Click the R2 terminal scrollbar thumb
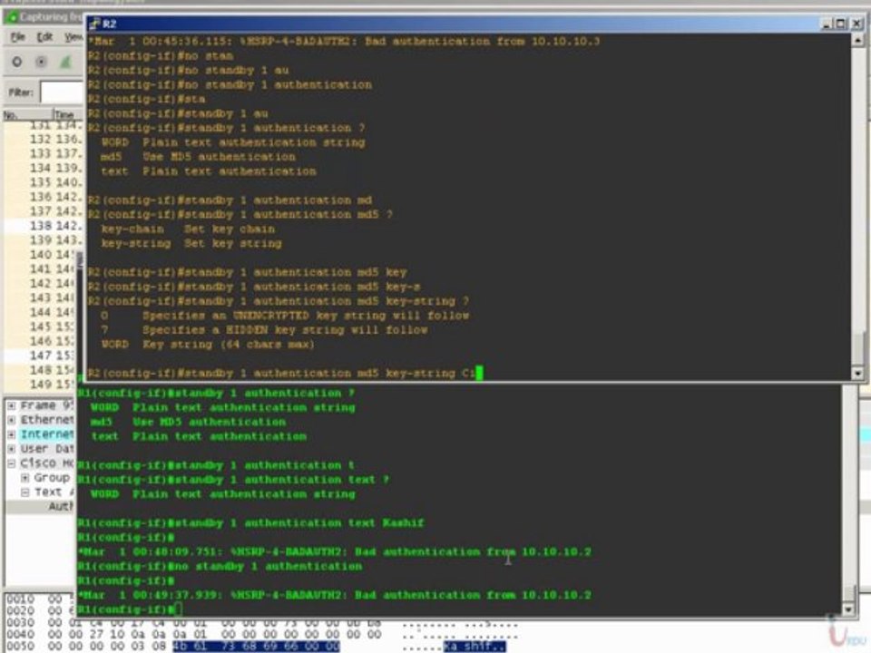871x653 pixels. (x=857, y=348)
